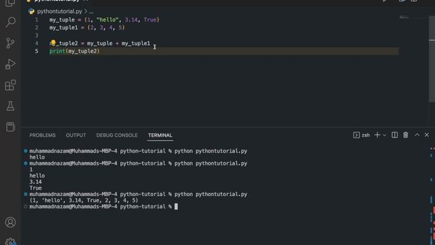Open the Source Control view

10,43
